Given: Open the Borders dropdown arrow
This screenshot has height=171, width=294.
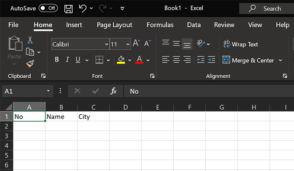Looking at the screenshot, I should [108, 60].
